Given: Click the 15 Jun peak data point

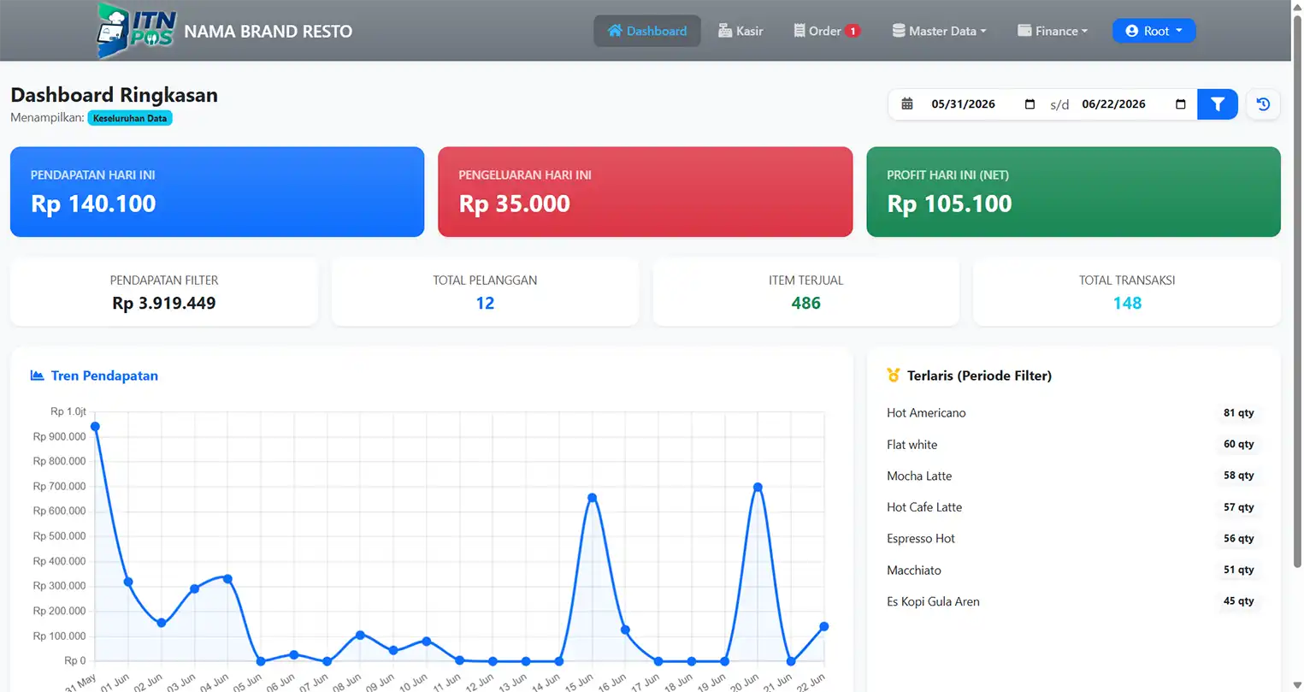Looking at the screenshot, I should pos(592,498).
